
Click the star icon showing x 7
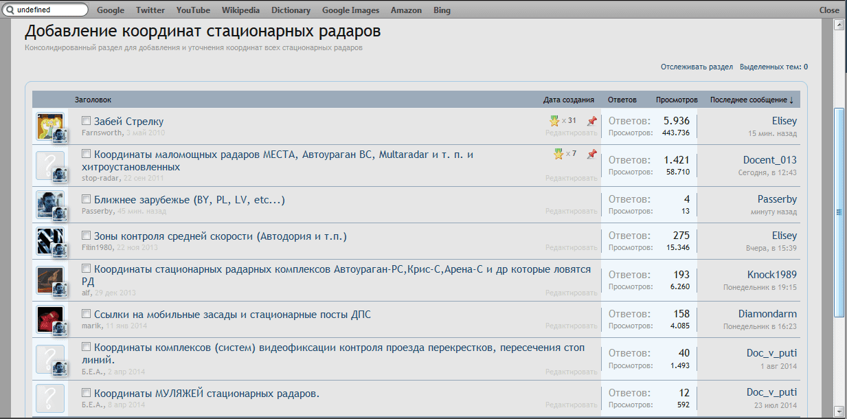coord(558,154)
